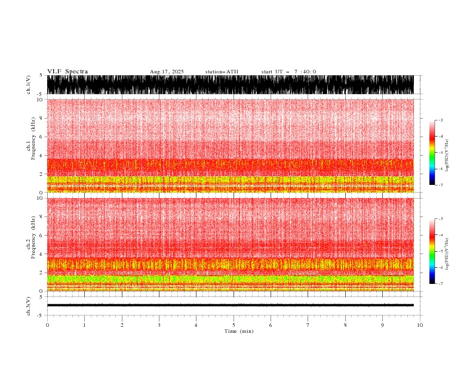This screenshot has width=473, height=365.
Task: Click the ch.2 colorbar "-5" tick label
Action: point(440,251)
